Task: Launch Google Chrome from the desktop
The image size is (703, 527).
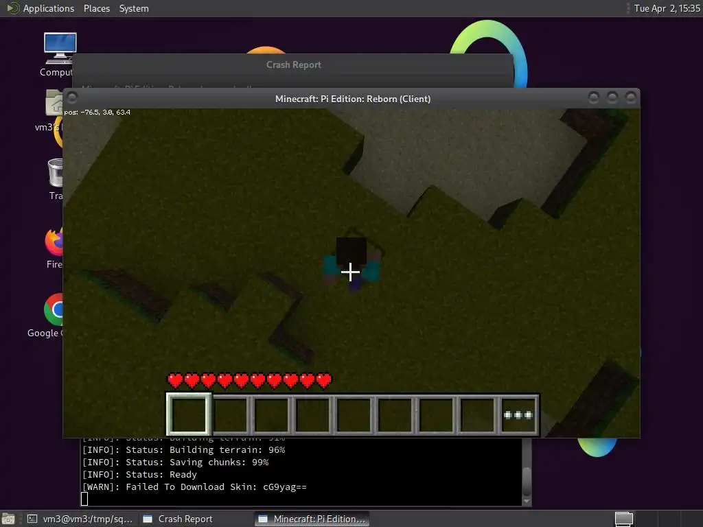Action: (x=49, y=316)
